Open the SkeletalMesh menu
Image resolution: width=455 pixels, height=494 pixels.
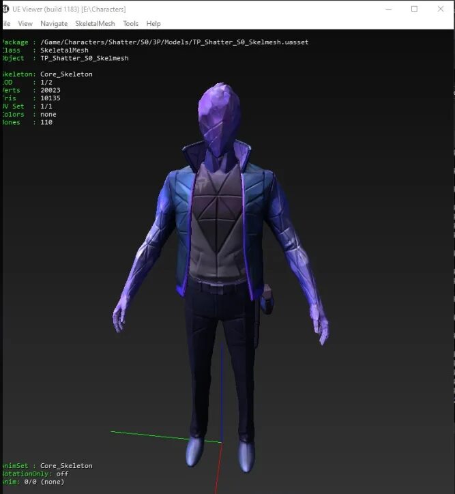[95, 24]
